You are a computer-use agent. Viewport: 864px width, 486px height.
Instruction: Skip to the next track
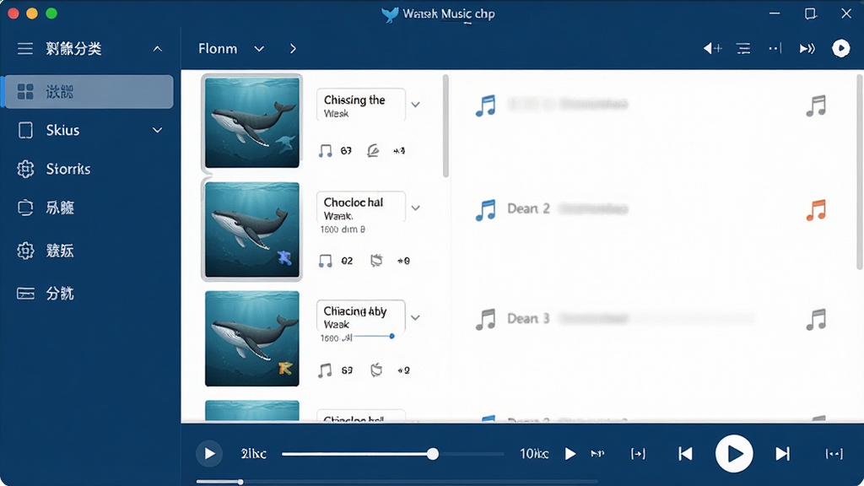[x=782, y=453]
